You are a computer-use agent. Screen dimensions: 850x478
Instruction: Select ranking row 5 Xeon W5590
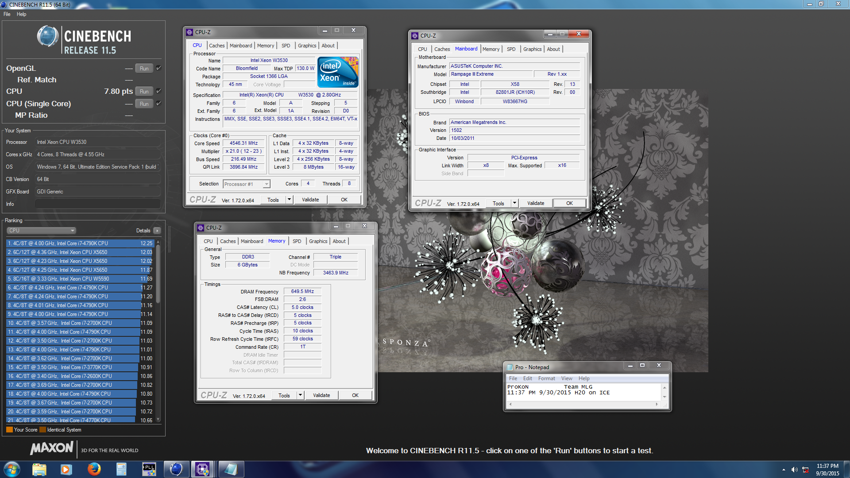point(80,278)
